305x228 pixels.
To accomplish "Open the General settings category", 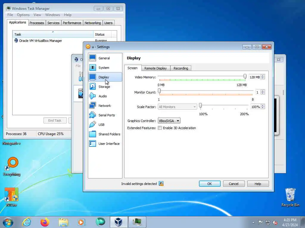I will pyautogui.click(x=105, y=58).
